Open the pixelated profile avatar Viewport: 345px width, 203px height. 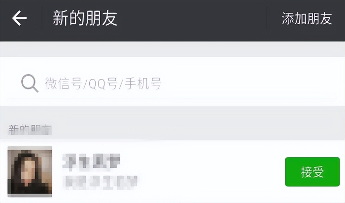click(30, 171)
